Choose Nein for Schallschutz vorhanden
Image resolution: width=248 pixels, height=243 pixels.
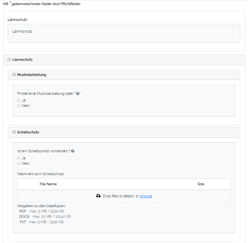pyautogui.click(x=19, y=163)
